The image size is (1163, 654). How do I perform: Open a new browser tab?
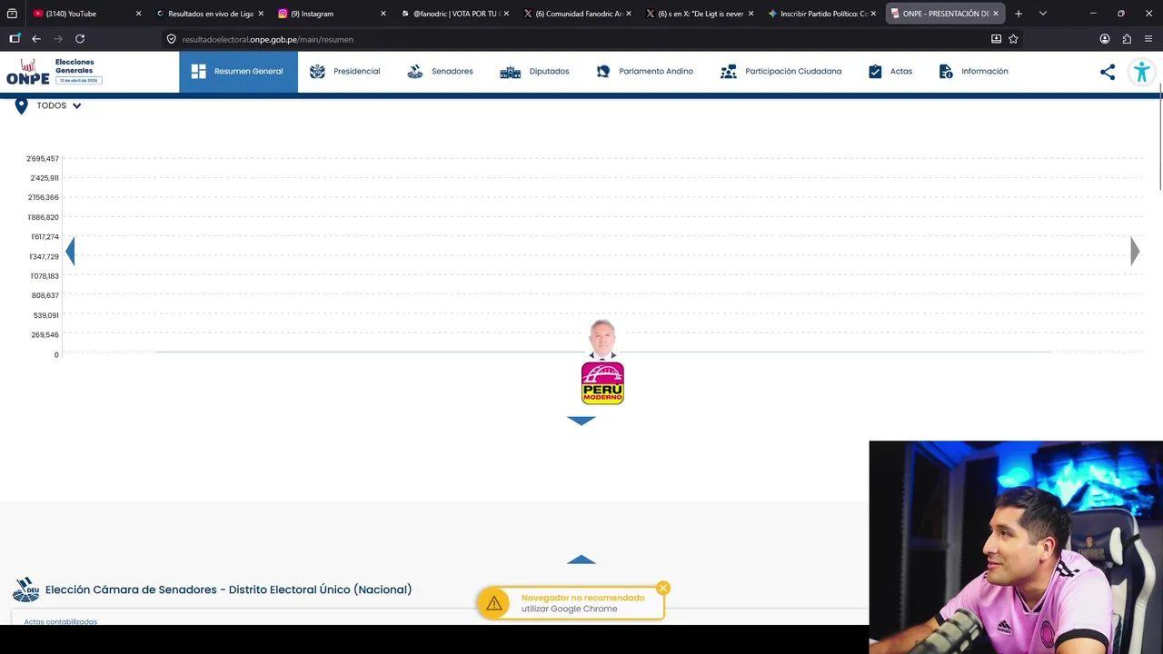point(1019,14)
